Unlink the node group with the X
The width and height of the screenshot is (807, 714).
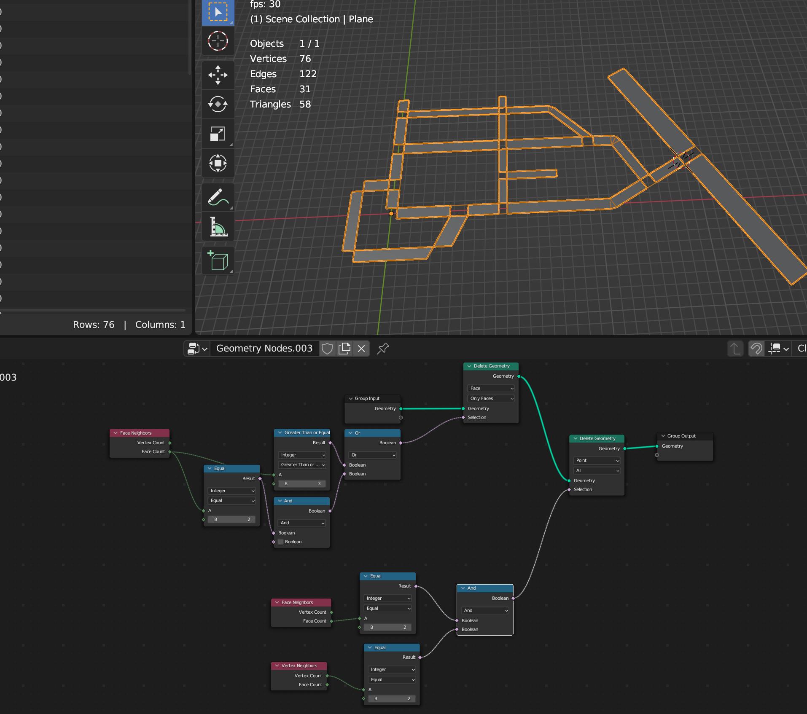(x=361, y=349)
